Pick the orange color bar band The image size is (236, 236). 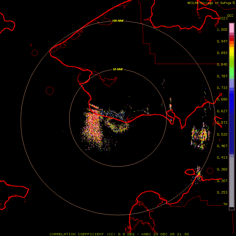coord(232,45)
